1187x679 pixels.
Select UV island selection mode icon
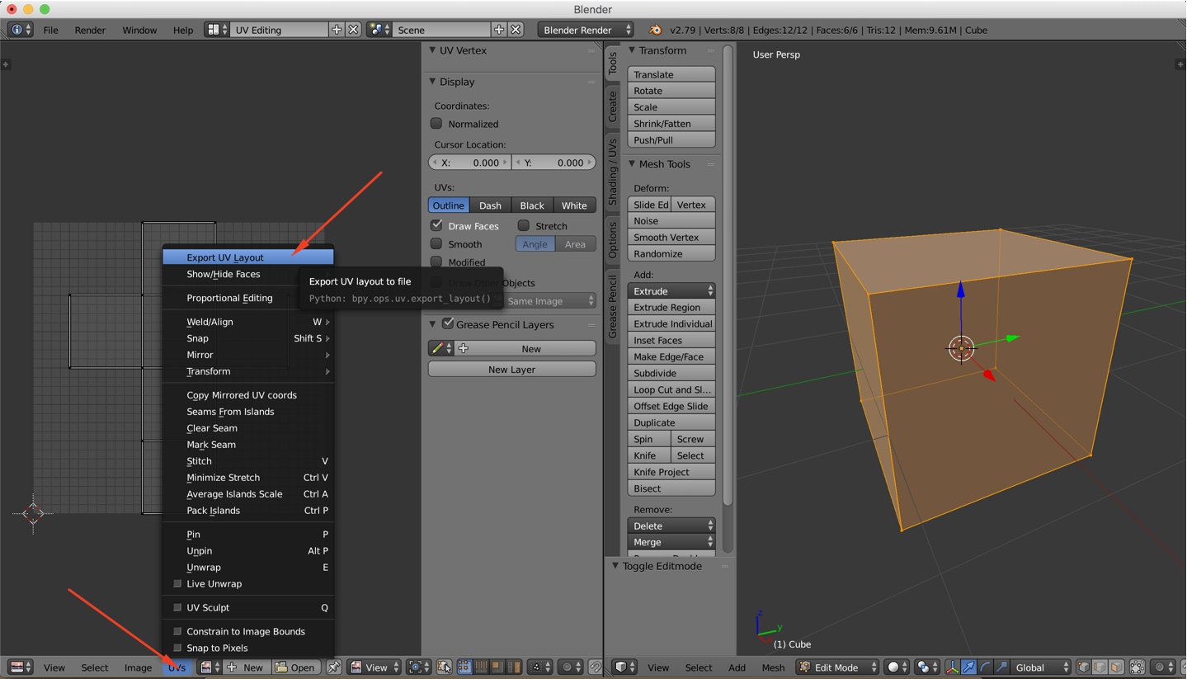pyautogui.click(x=514, y=667)
